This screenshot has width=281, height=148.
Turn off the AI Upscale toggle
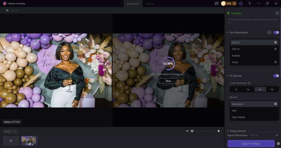pyautogui.click(x=276, y=76)
